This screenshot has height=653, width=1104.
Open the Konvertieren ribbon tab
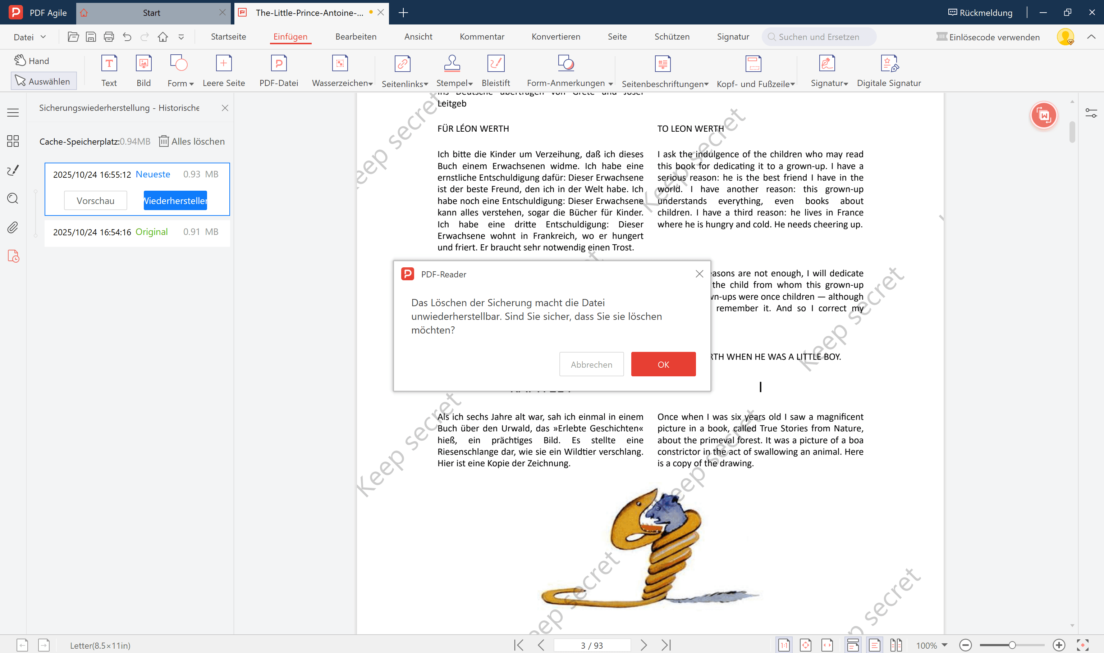(x=556, y=37)
